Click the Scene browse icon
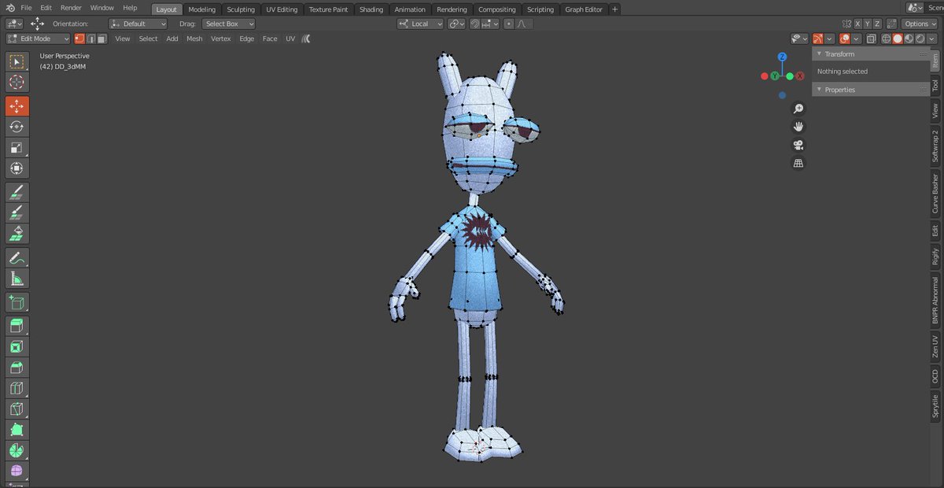This screenshot has height=488, width=944. tap(915, 8)
